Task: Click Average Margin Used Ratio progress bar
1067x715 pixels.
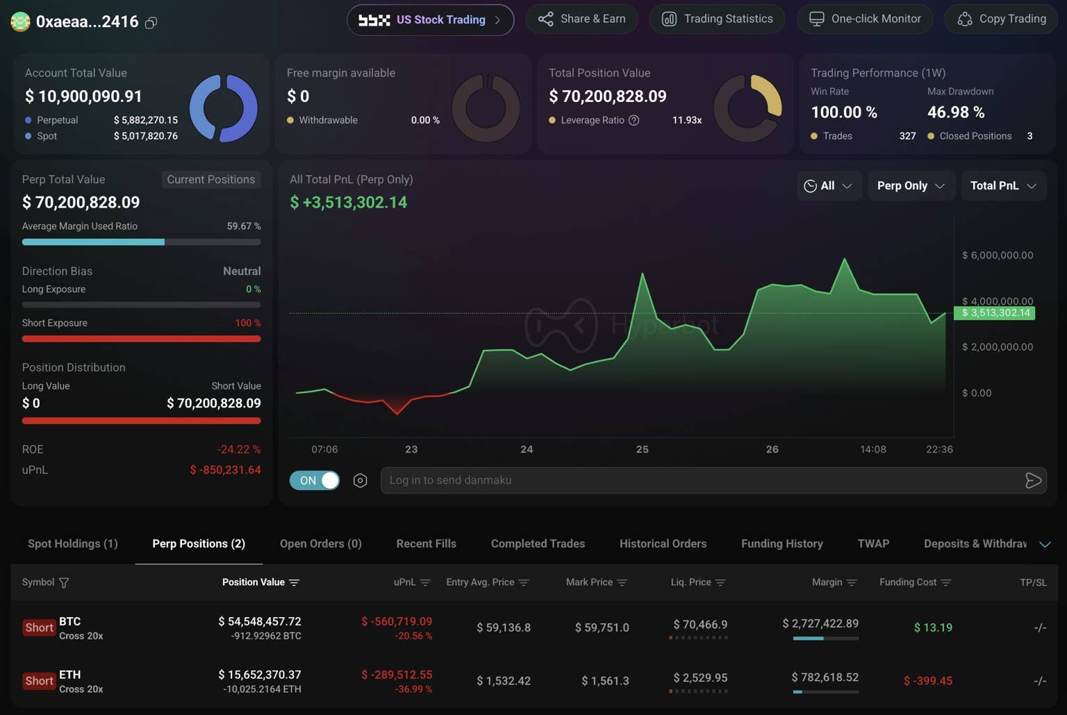Action: [x=142, y=242]
